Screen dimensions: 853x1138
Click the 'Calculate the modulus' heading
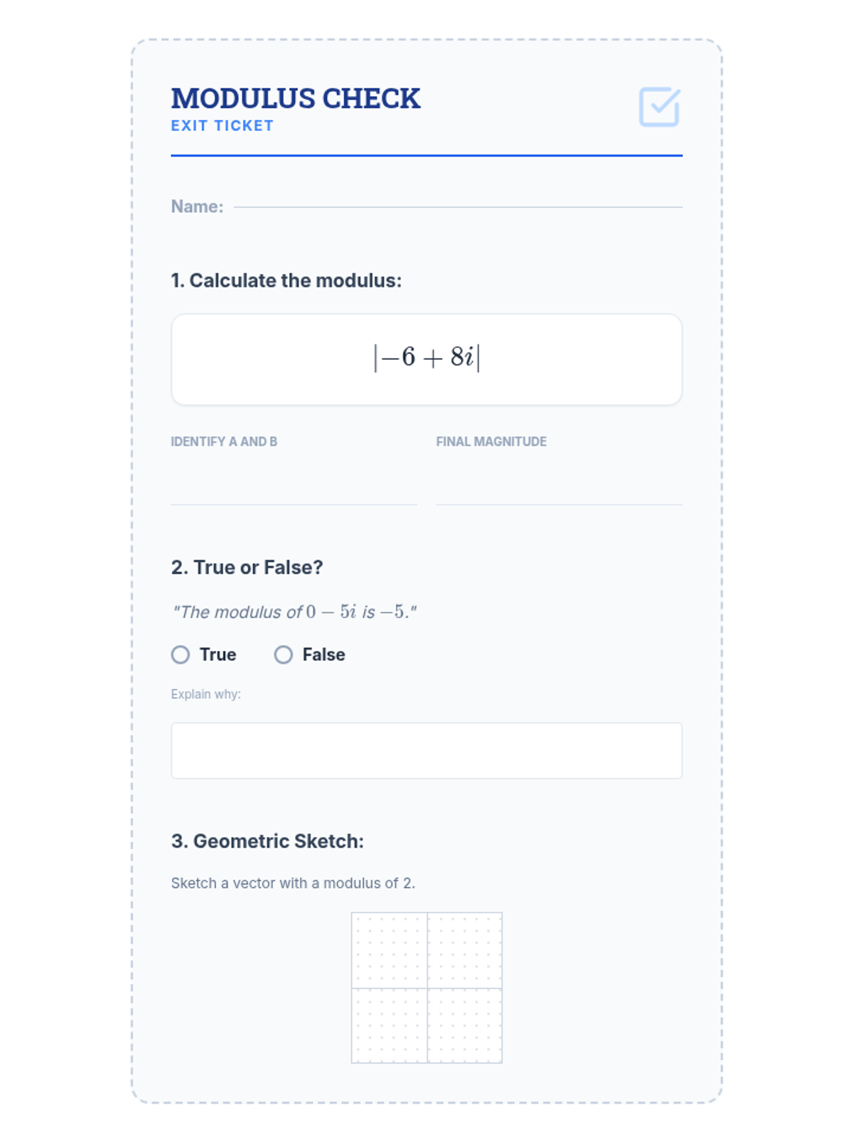286,280
